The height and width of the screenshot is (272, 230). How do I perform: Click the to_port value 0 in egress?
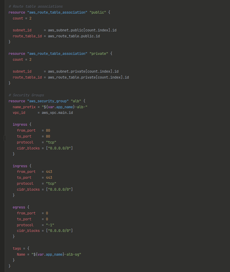click(47, 219)
